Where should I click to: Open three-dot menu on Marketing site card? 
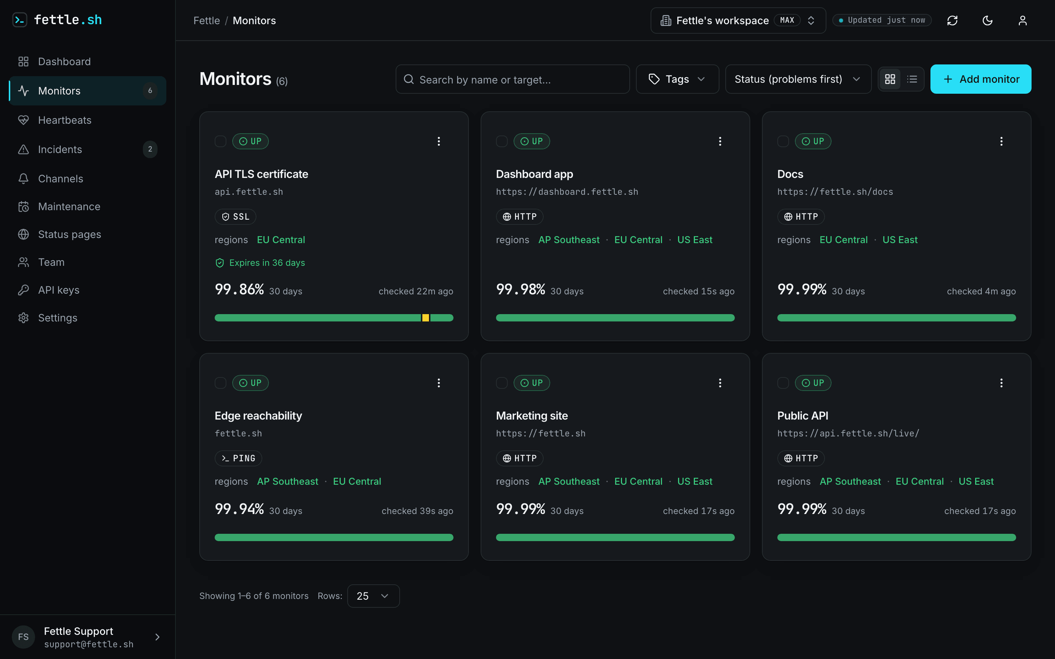[x=720, y=383]
